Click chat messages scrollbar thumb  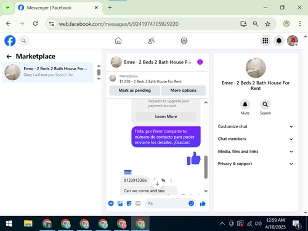[x=206, y=167]
